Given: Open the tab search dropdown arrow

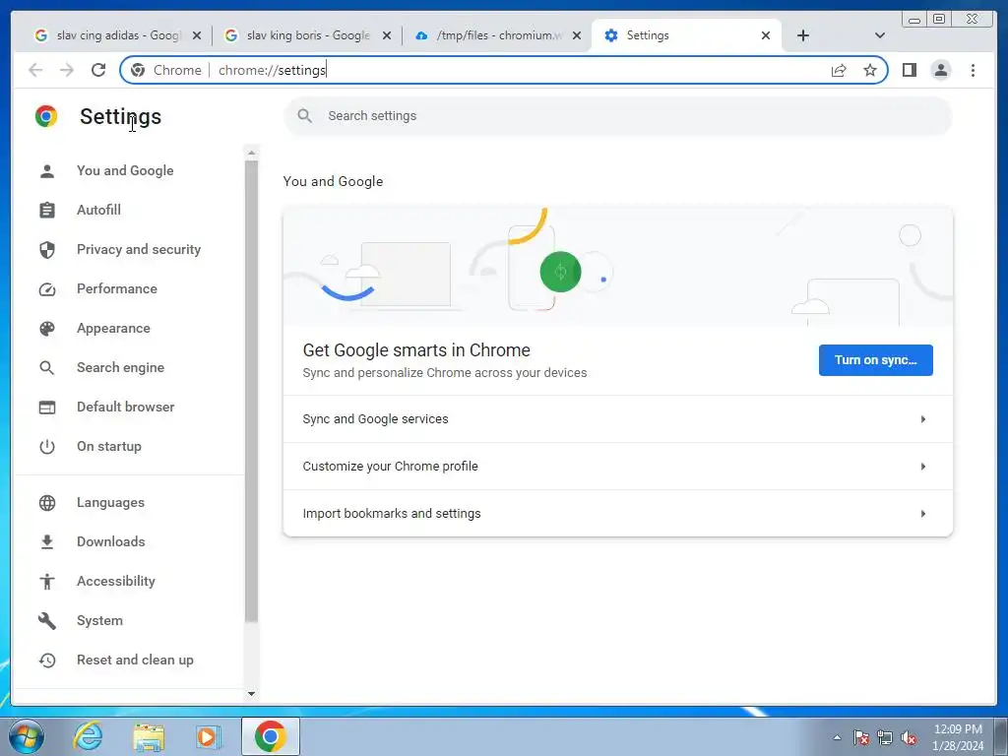Looking at the screenshot, I should tap(880, 35).
